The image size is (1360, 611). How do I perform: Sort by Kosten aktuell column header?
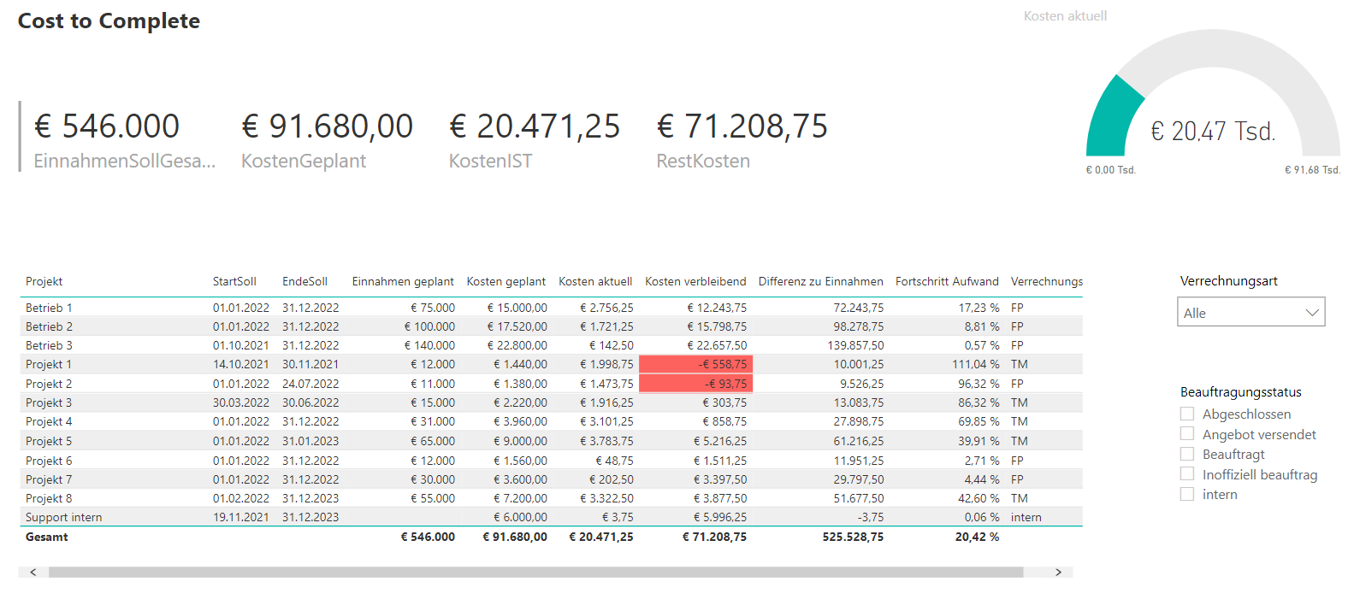coord(595,281)
